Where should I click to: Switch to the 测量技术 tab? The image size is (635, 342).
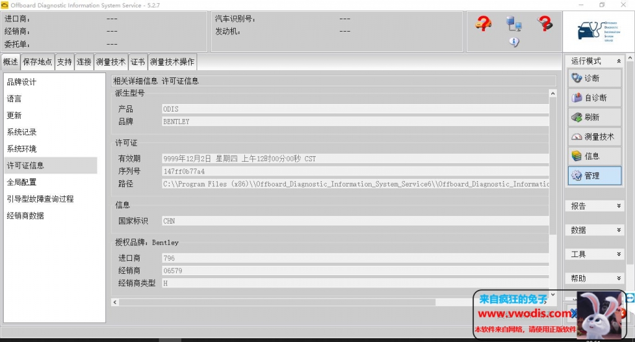coord(111,62)
